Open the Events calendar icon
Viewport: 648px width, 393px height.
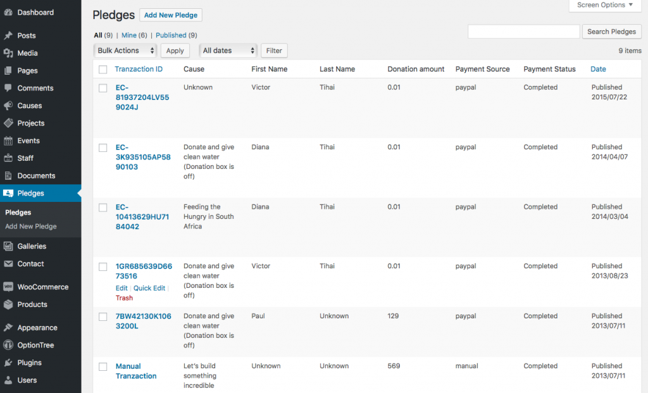click(9, 139)
